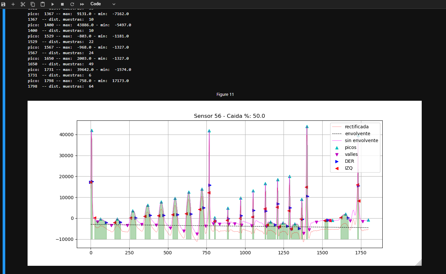Paste cell from the clipboard icon
The image size is (446, 274).
coord(43,4)
